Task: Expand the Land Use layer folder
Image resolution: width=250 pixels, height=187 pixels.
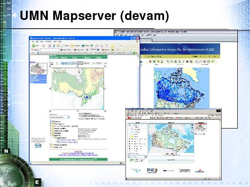Action: pyautogui.click(x=51, y=147)
